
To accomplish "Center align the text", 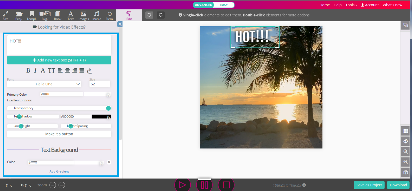I will 67,70.
